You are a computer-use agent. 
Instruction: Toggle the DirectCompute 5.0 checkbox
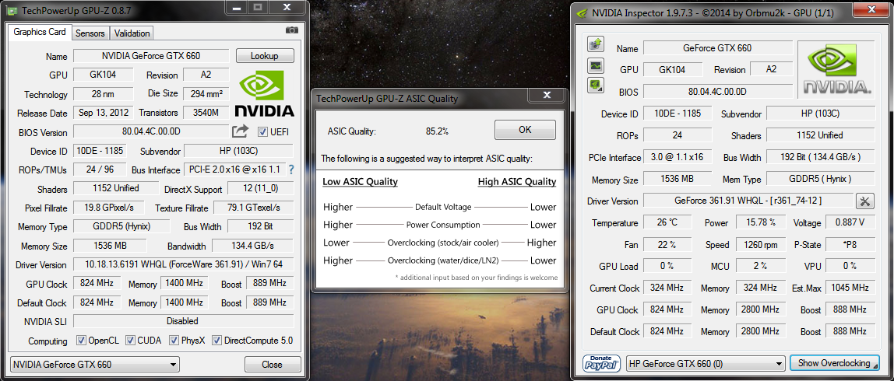click(x=216, y=341)
